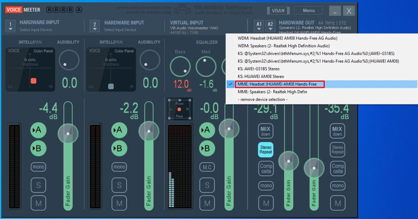Open Hardware Input 2 device selector

click(95, 25)
